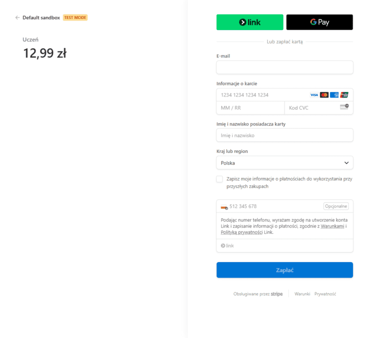Click the MM / RR expiry field

(250, 108)
